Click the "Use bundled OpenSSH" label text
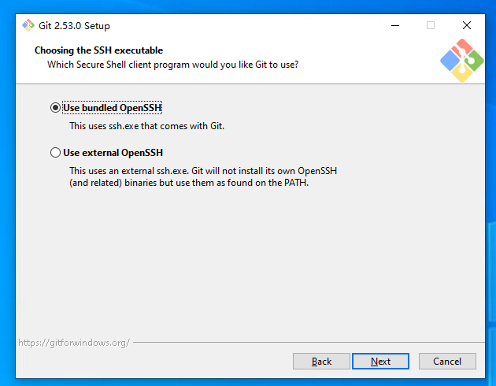Screen dimensions: 496x386 click(113, 108)
